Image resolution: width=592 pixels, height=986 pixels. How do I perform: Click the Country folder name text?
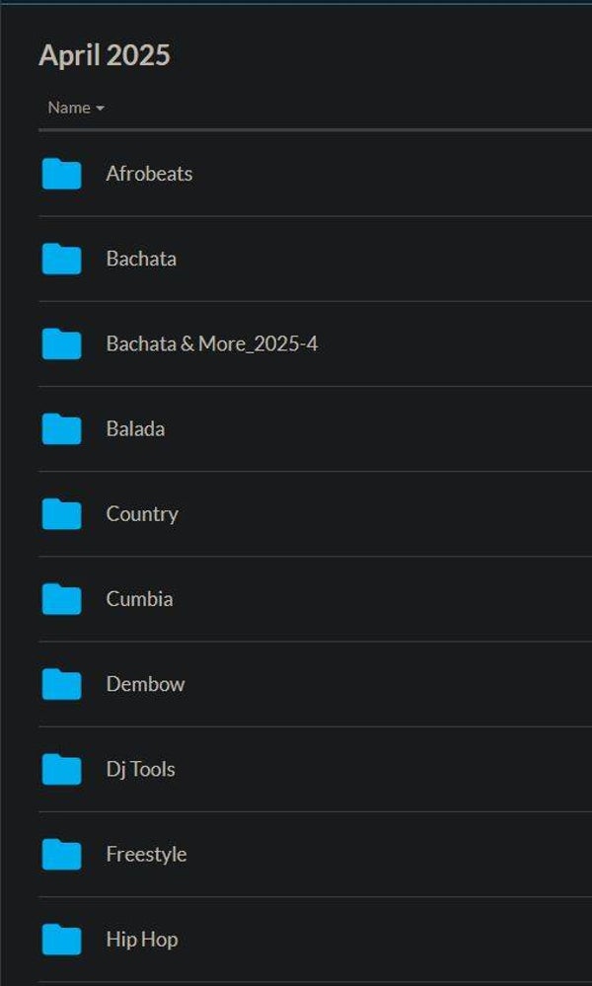[x=142, y=514]
